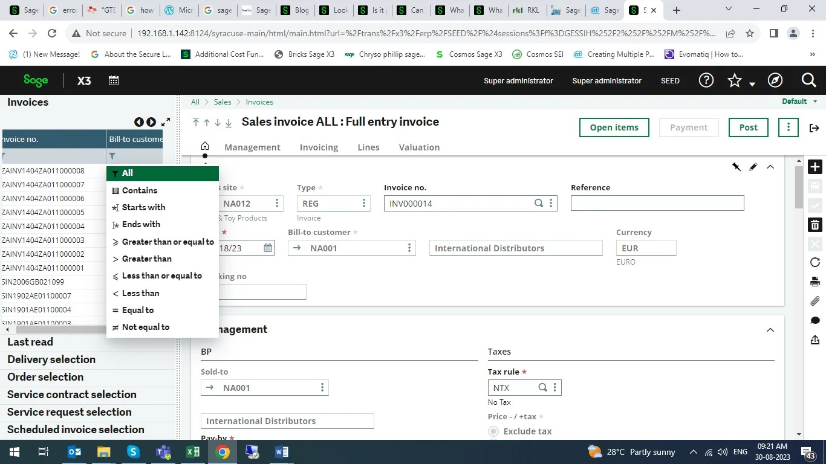
Task: Open the search magnifier in Sage header
Action: tap(809, 80)
